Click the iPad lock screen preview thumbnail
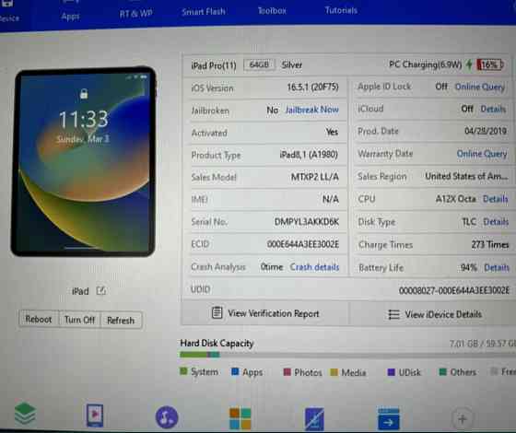 coord(83,161)
